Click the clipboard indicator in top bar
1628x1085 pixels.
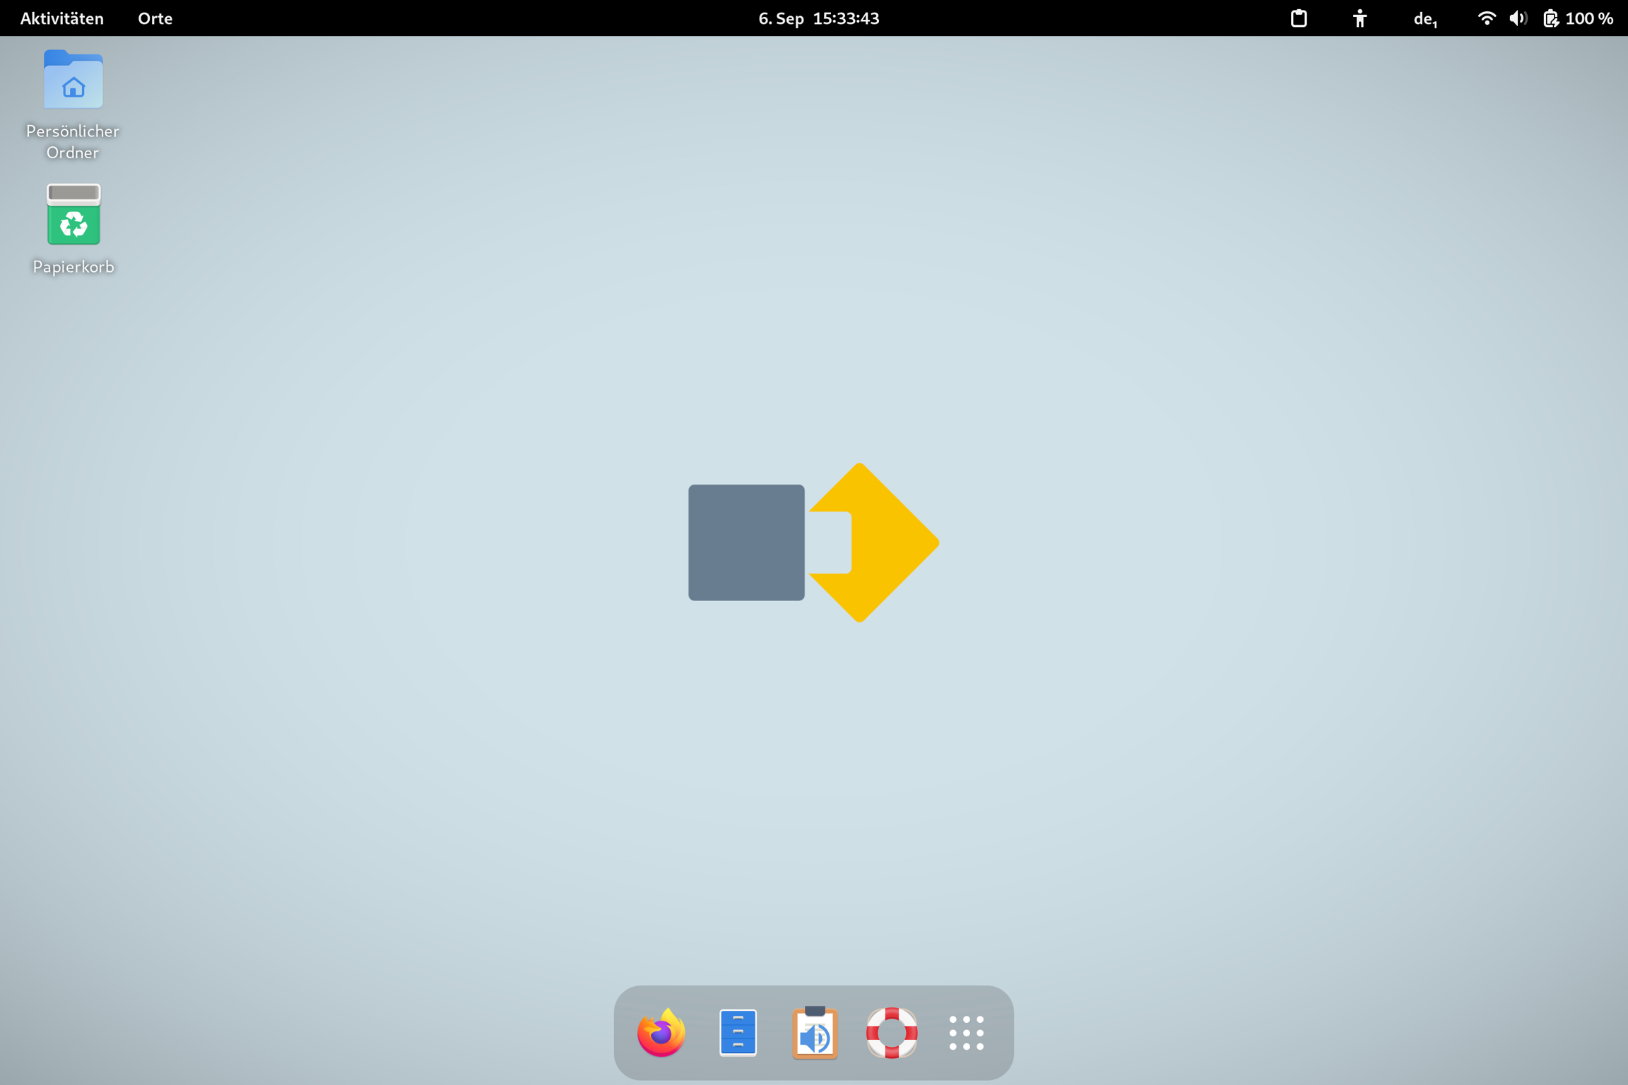(x=1299, y=18)
